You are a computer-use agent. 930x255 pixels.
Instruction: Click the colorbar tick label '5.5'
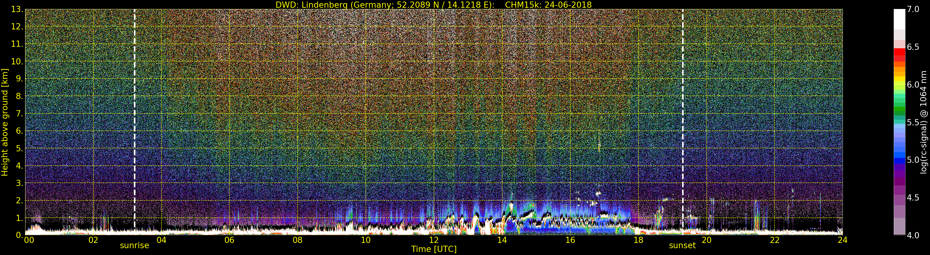tap(913, 122)
